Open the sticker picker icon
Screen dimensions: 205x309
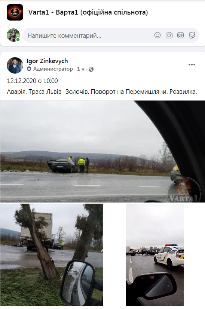[192, 35]
